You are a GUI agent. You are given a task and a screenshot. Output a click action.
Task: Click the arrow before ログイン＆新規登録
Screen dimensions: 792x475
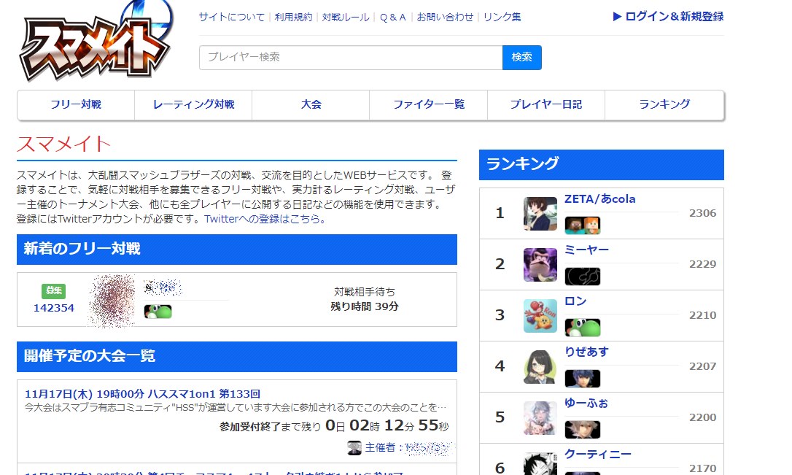[617, 17]
